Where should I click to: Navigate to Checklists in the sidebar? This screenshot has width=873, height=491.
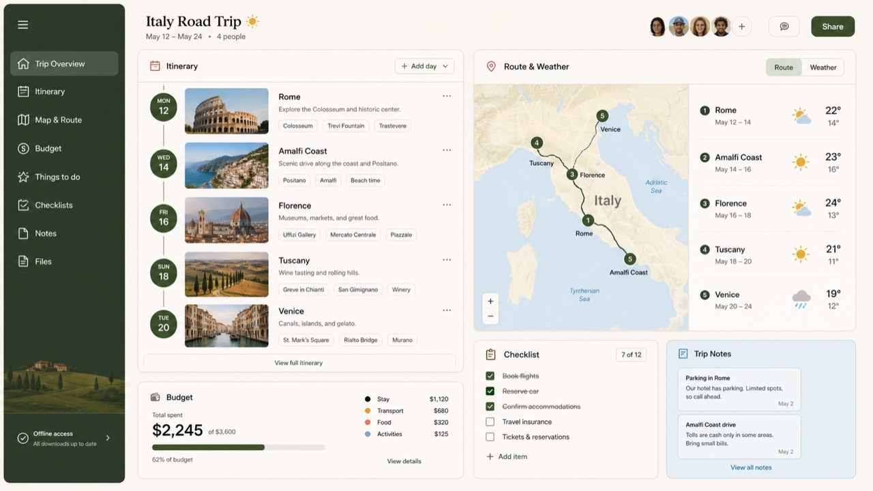click(x=64, y=205)
